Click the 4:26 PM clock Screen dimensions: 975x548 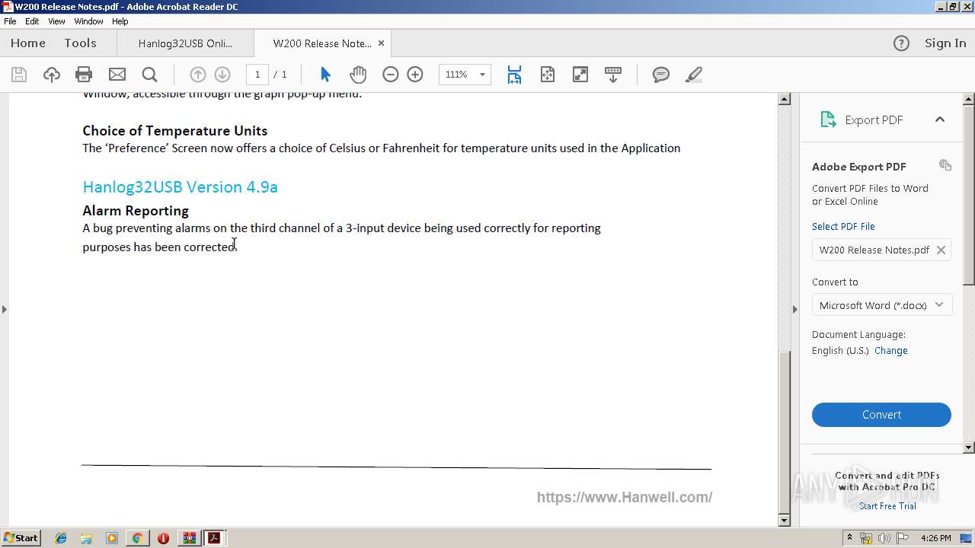(935, 538)
